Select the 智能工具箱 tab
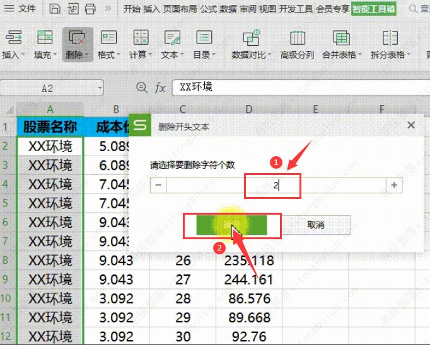430x345 pixels. [374, 9]
